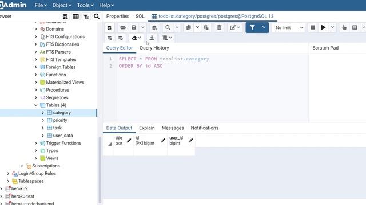
Task: Collapse the Tables (4) node
Action: point(35,105)
